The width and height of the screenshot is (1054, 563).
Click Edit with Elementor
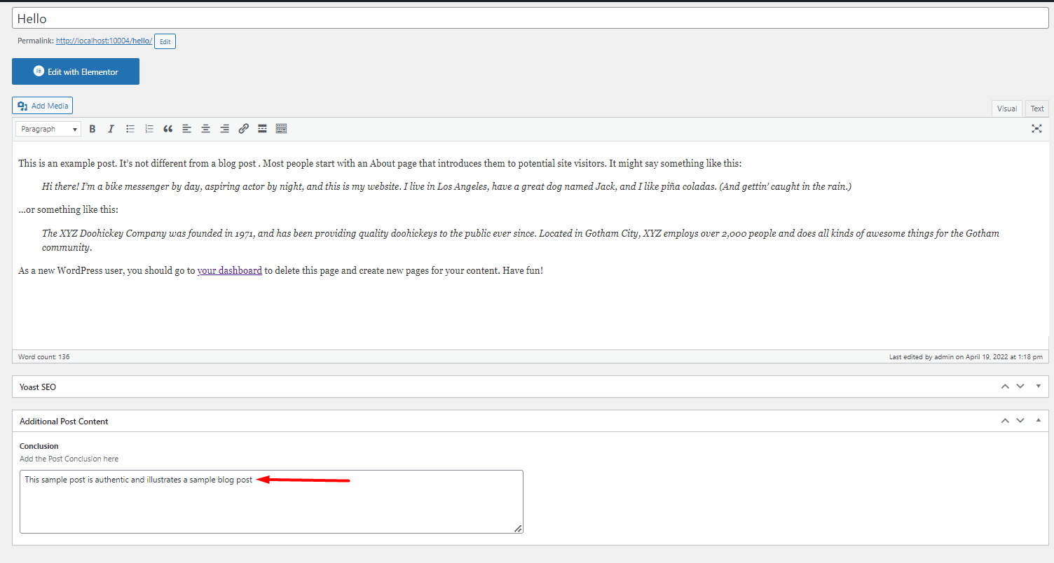(x=75, y=71)
